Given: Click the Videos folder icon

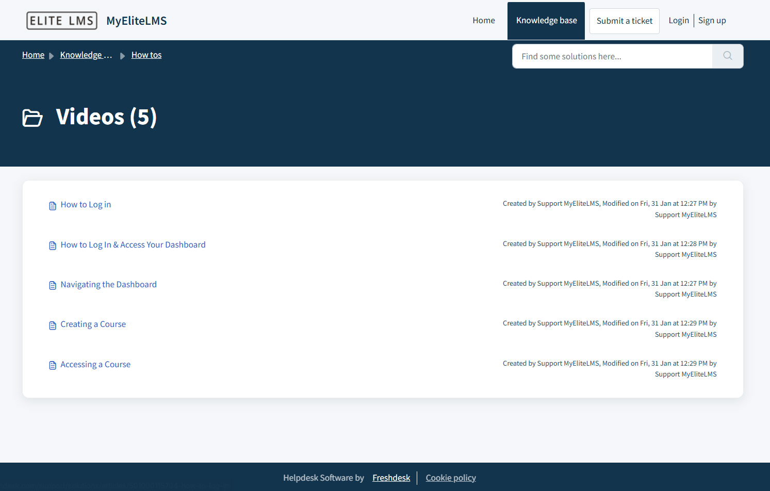Looking at the screenshot, I should (32, 118).
